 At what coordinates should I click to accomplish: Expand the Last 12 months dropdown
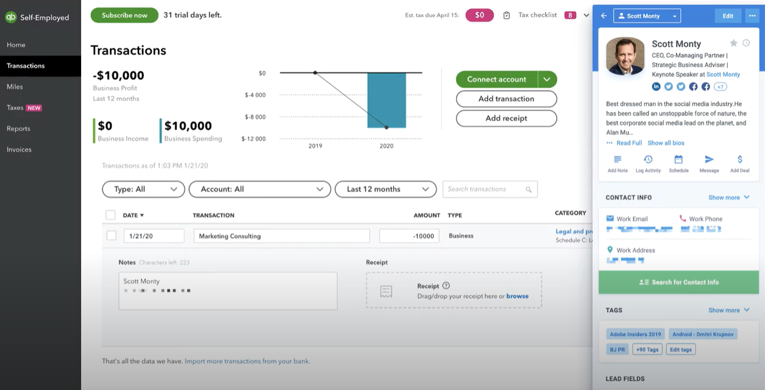(x=386, y=189)
